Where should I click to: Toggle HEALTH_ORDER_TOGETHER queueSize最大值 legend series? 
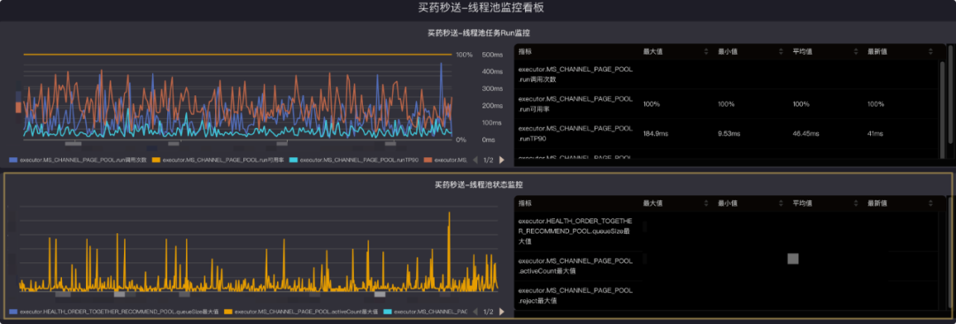[x=114, y=312]
